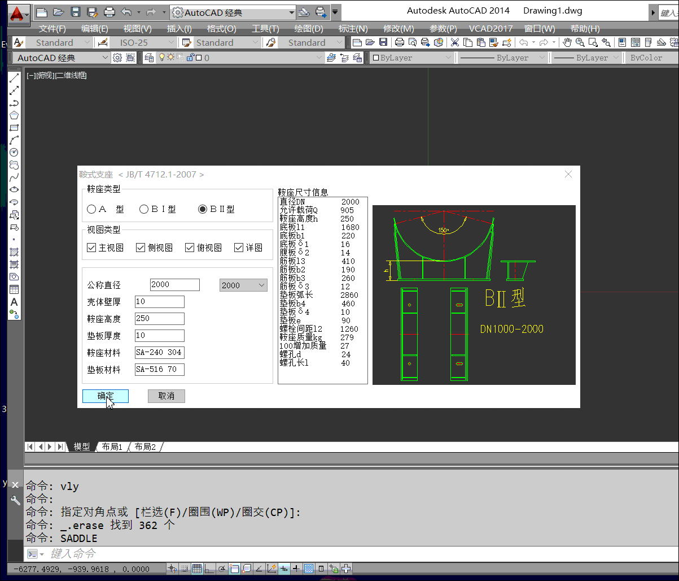679x581 pixels.
Task: Click the B II 型 saddle preview image
Action: 474,295
